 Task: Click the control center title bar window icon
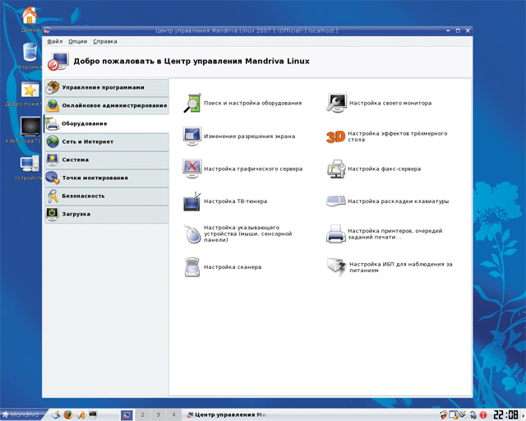47,30
